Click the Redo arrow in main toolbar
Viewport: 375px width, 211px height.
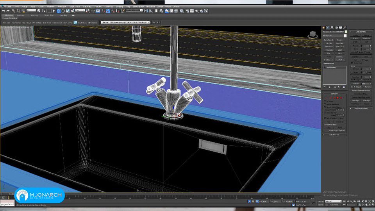[8, 11]
